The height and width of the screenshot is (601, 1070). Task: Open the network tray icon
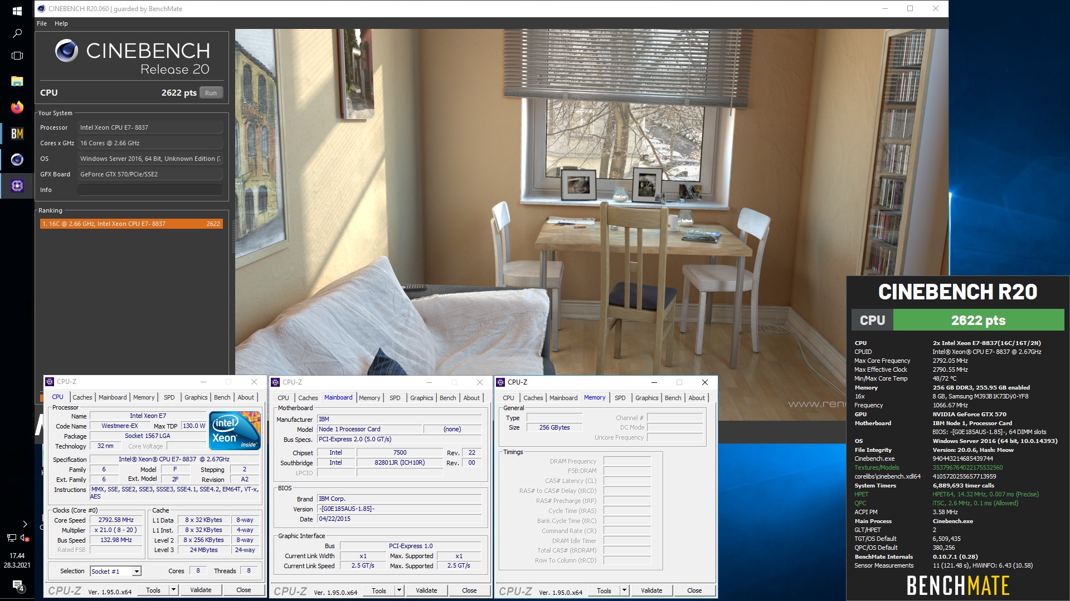pyautogui.click(x=11, y=538)
